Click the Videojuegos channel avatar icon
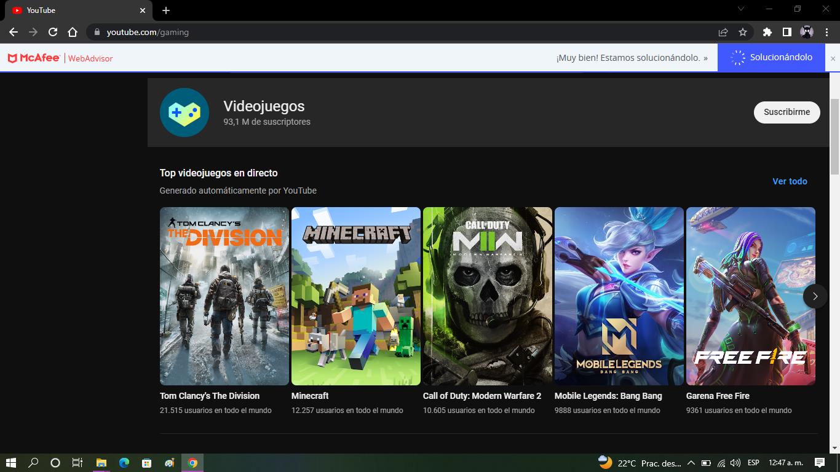This screenshot has width=840, height=472. (184, 112)
